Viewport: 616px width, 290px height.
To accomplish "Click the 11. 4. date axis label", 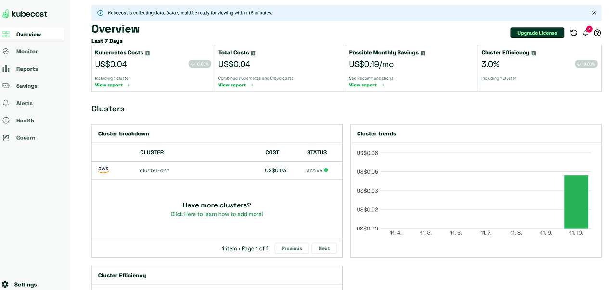I will pos(396,233).
